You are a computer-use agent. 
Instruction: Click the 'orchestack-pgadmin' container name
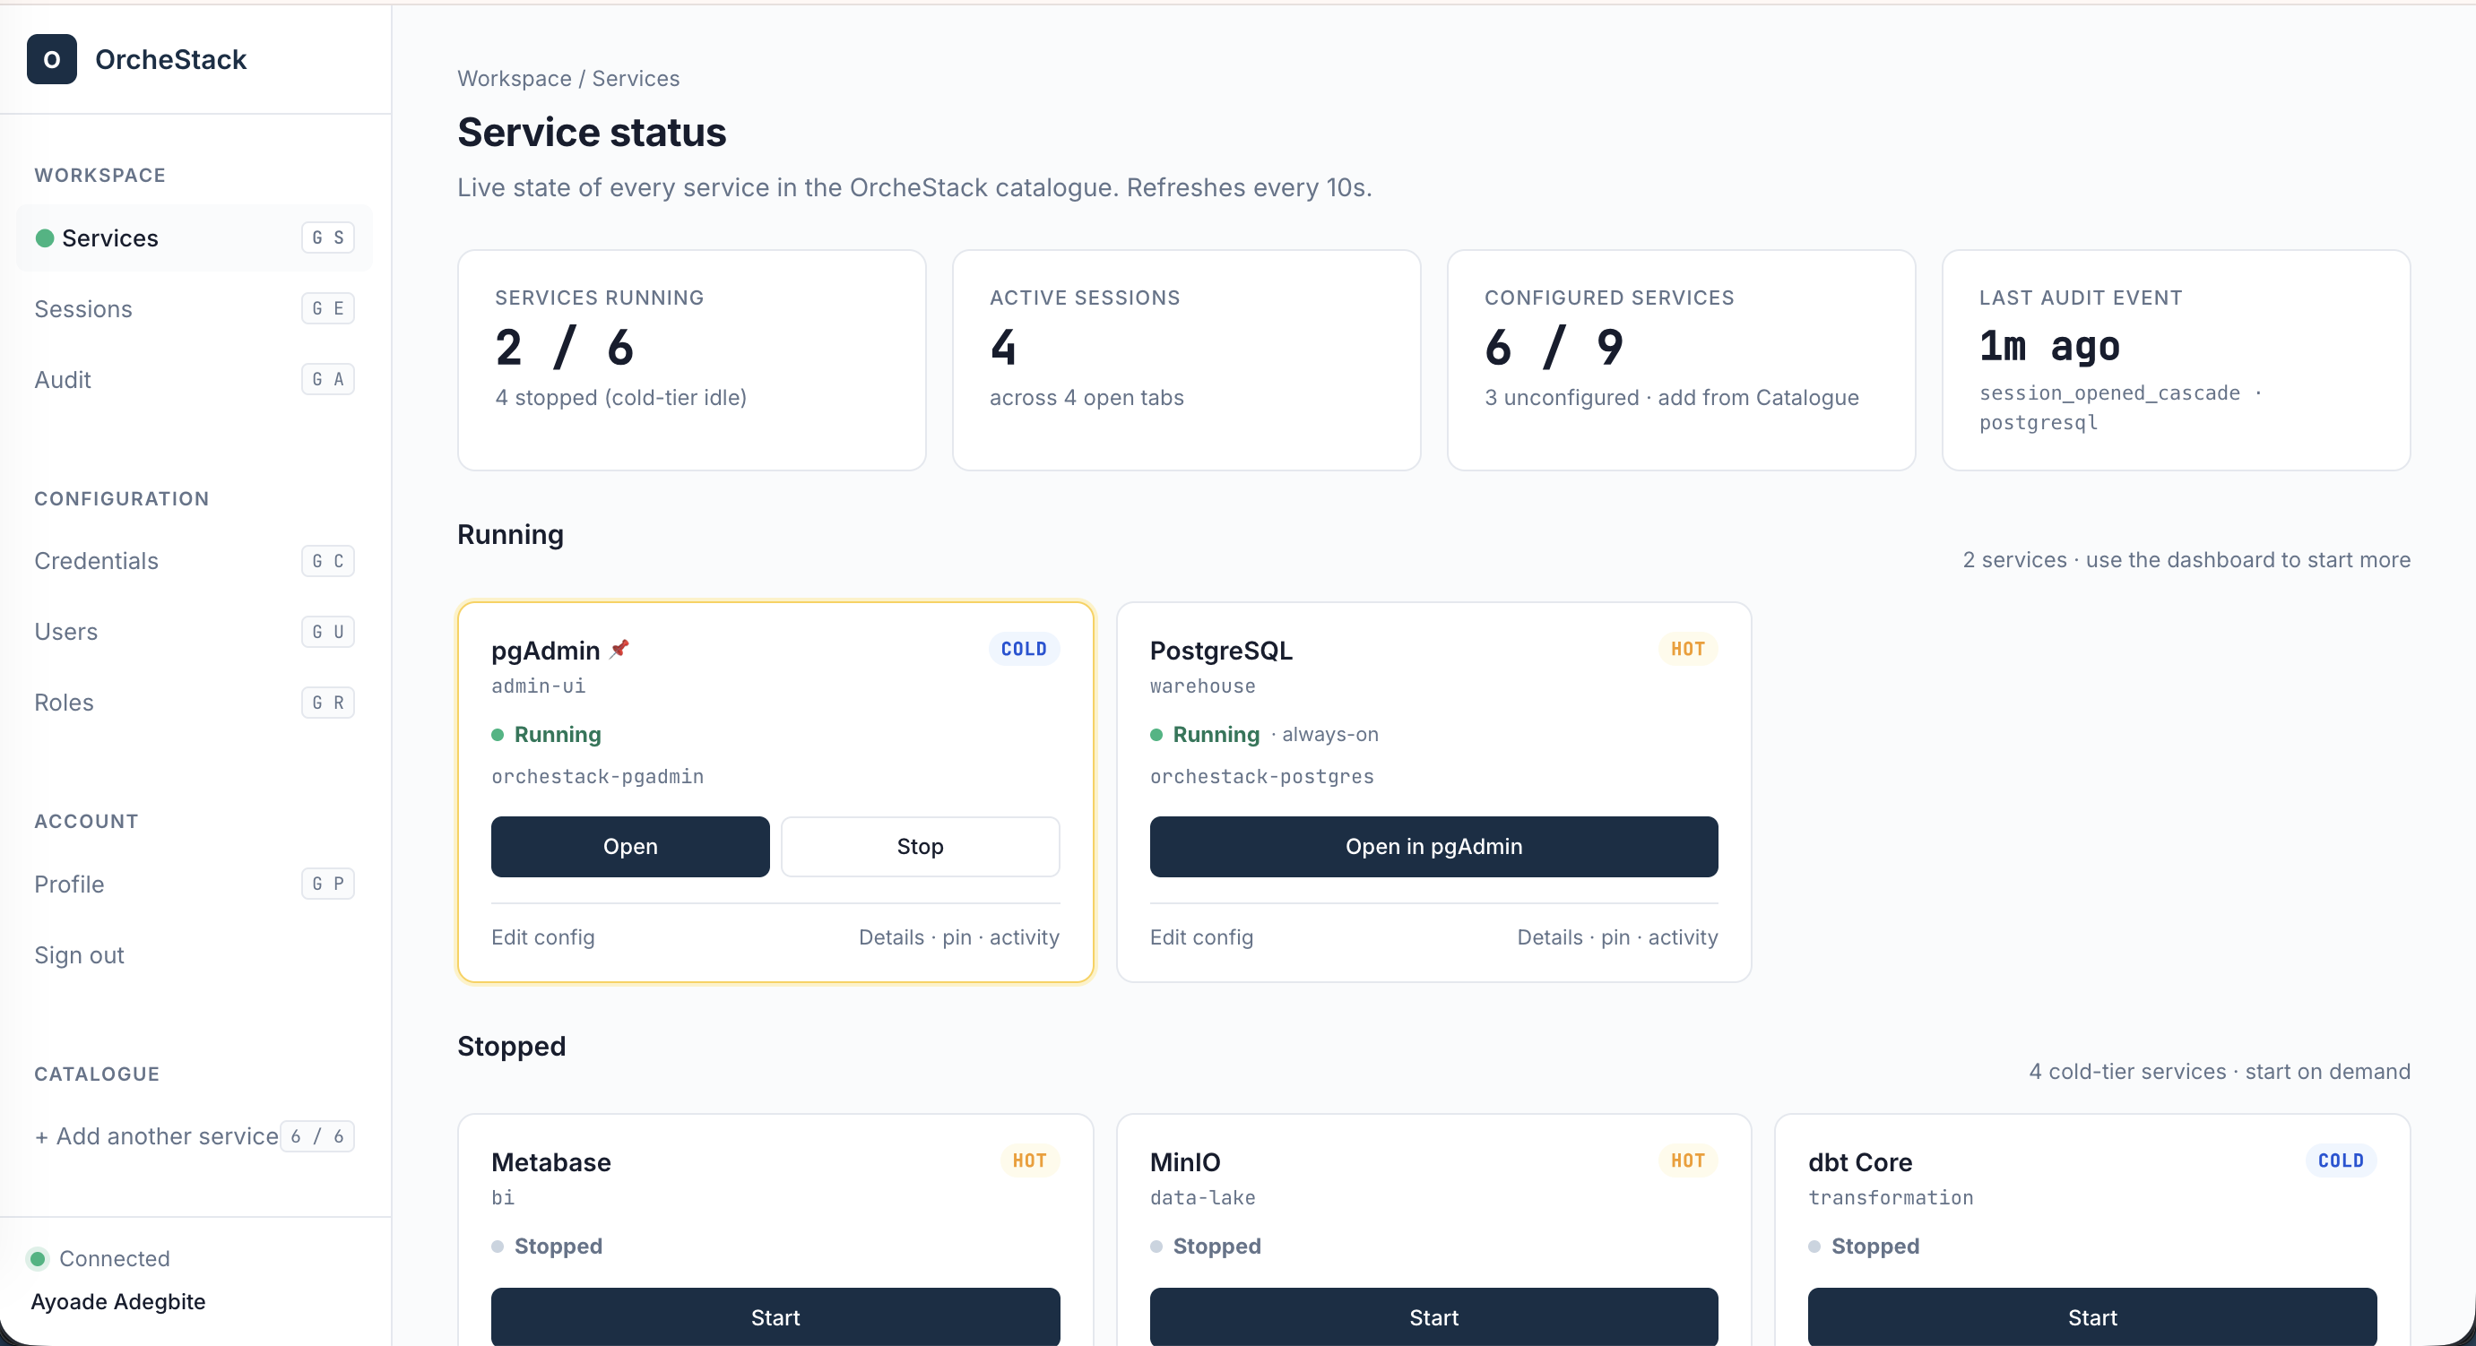pyautogui.click(x=597, y=776)
